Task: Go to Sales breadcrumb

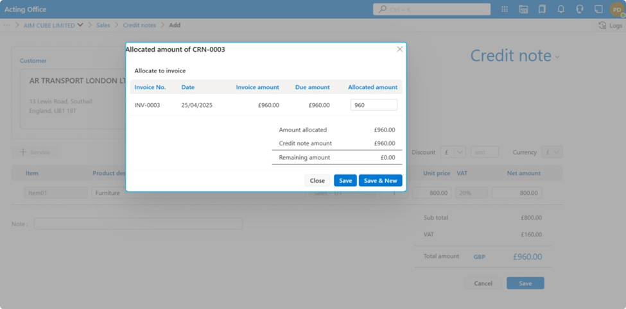Action: [103, 26]
